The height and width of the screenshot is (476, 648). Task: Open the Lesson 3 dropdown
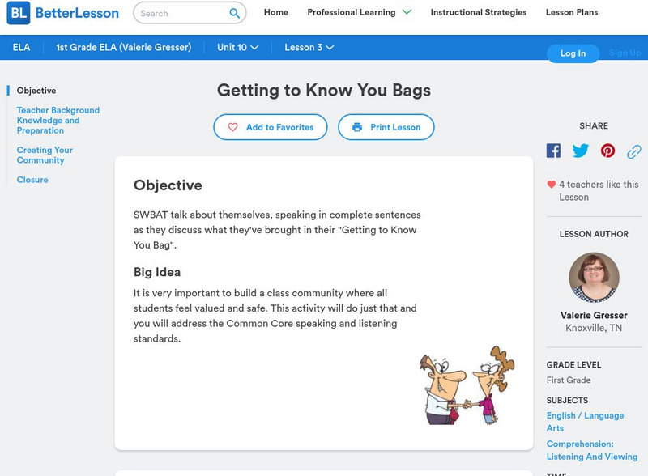tap(309, 47)
